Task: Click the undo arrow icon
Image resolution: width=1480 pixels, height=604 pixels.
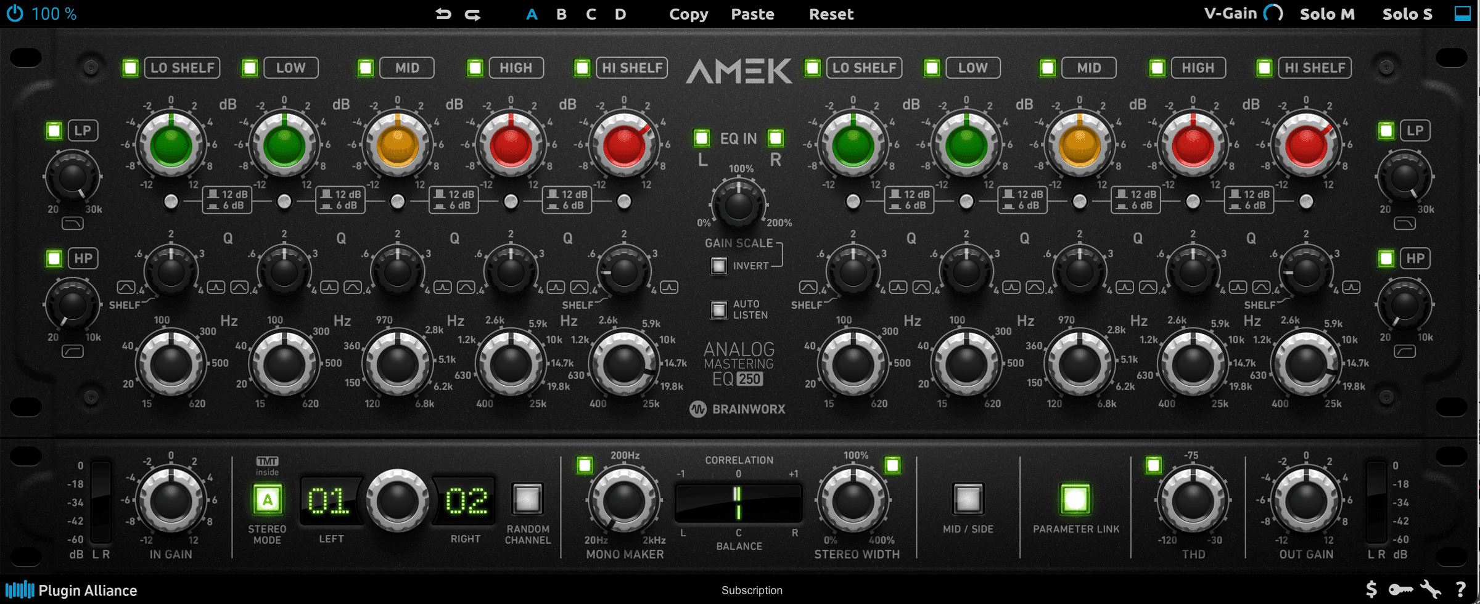Action: (443, 14)
